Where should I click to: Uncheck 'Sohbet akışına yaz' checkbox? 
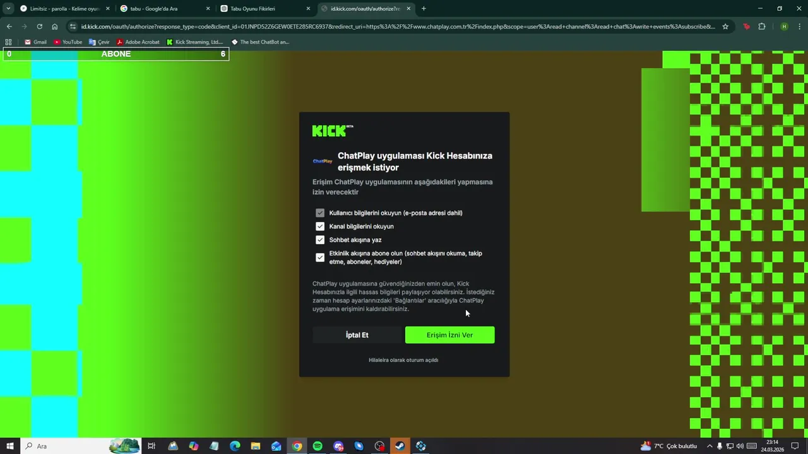coord(320,240)
